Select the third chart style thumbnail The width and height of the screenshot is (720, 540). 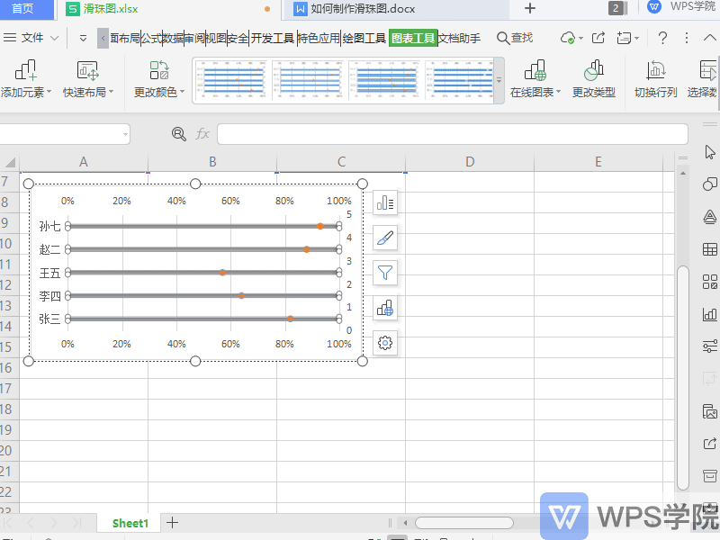click(385, 80)
